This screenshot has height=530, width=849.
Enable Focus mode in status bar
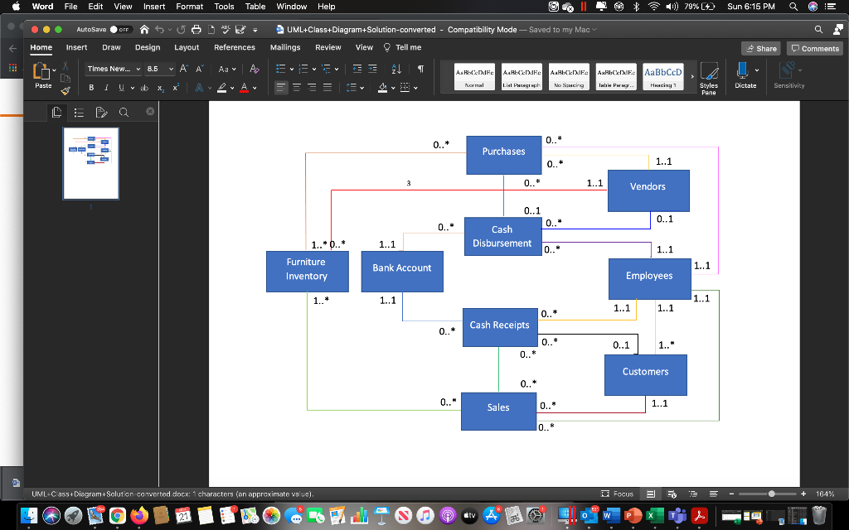(617, 494)
